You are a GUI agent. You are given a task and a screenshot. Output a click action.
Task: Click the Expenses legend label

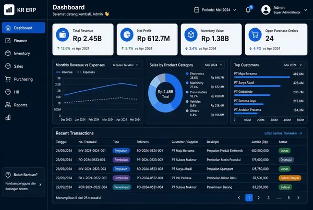coord(89,72)
